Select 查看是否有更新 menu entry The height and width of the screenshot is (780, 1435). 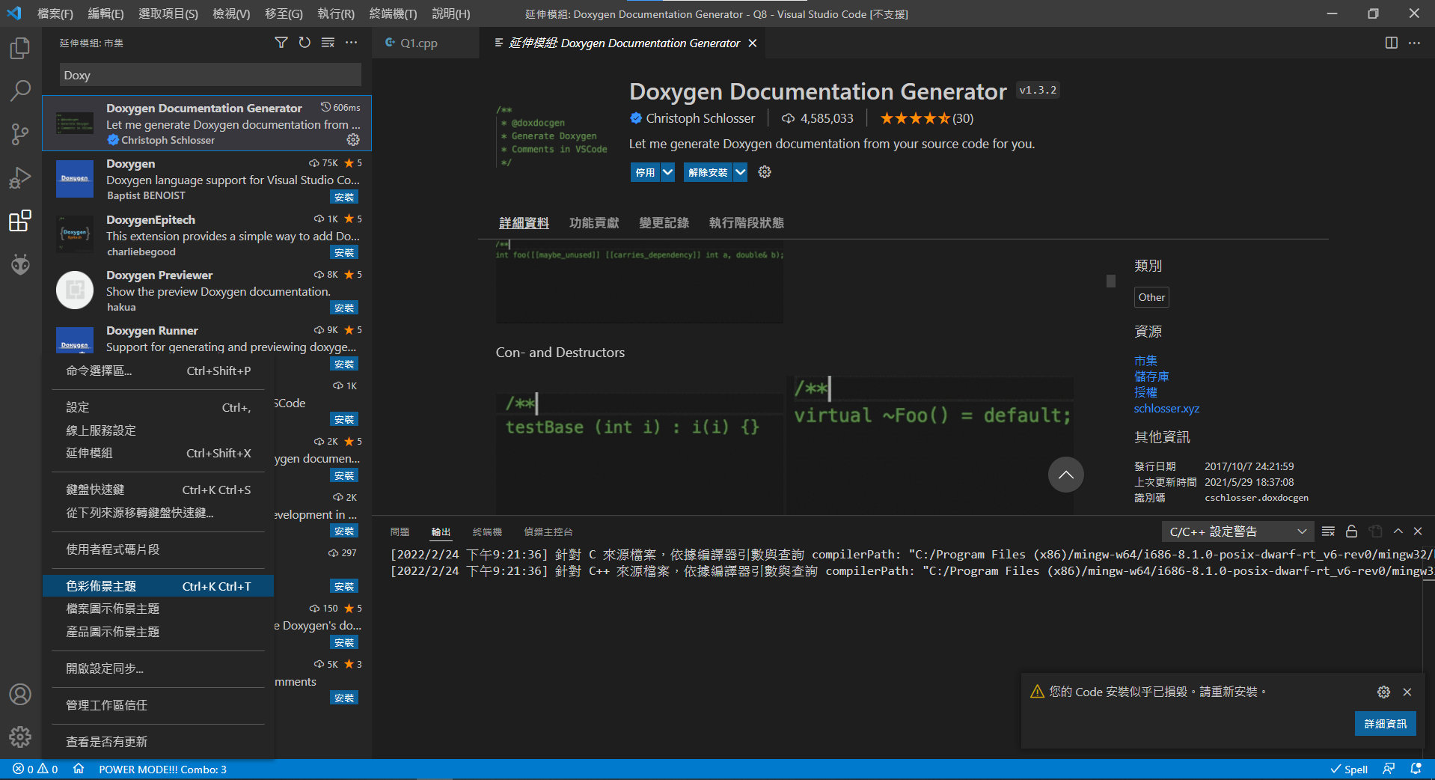159,742
